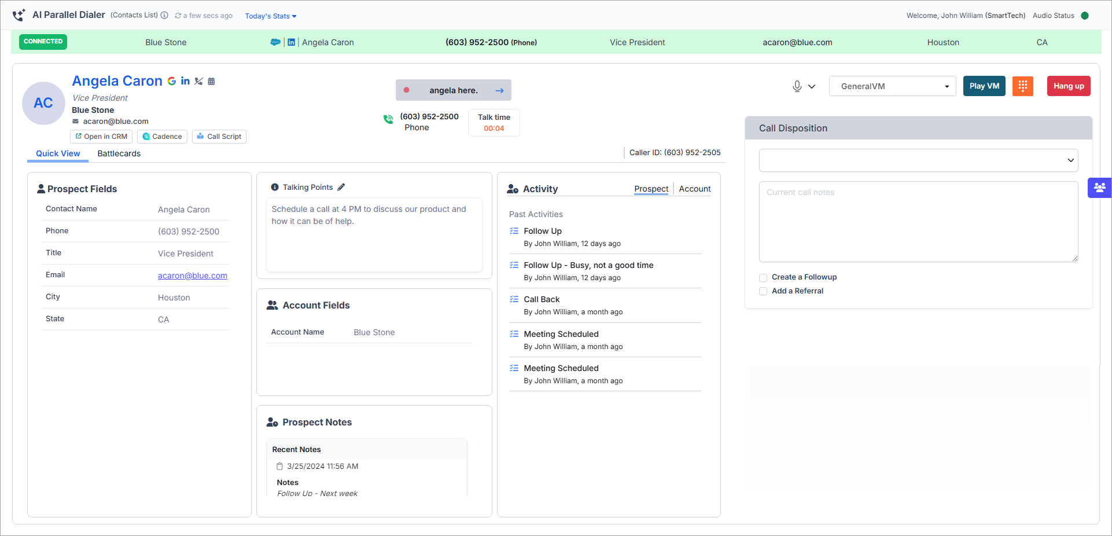Image resolution: width=1112 pixels, height=536 pixels.
Task: Open 'Follow Up - Busy, not a good time' activity
Action: tap(588, 265)
